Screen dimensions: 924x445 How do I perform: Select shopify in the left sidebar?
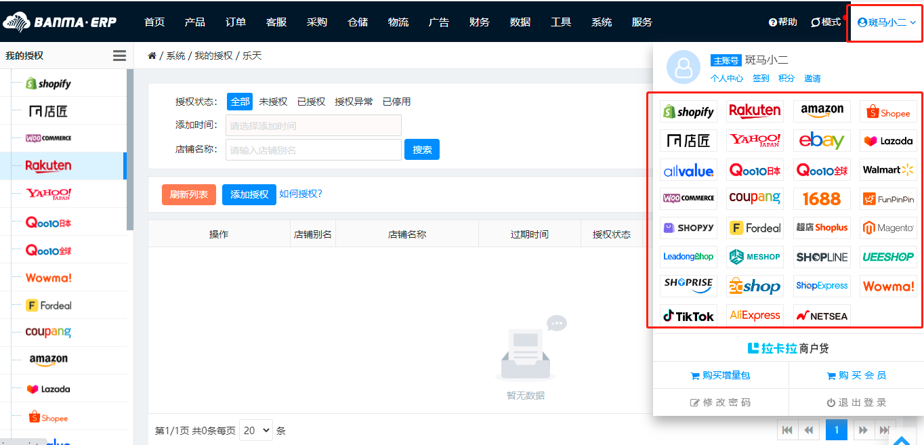click(x=48, y=83)
